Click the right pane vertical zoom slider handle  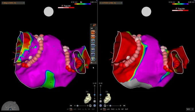point(100,95)
